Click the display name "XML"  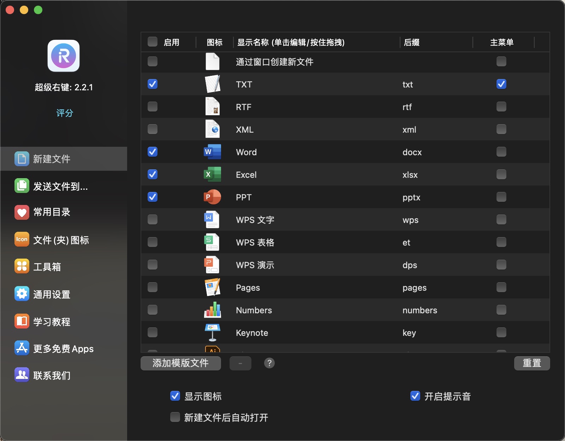[x=245, y=129]
